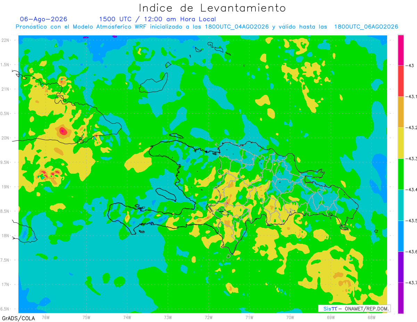Screen dimensions: 417x322
Task: Pick the blue legend swatch
Action: coord(401,236)
